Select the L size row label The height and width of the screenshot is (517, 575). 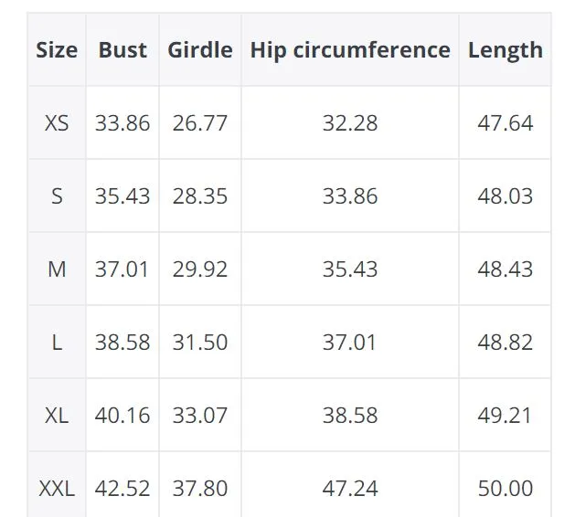pos(57,343)
